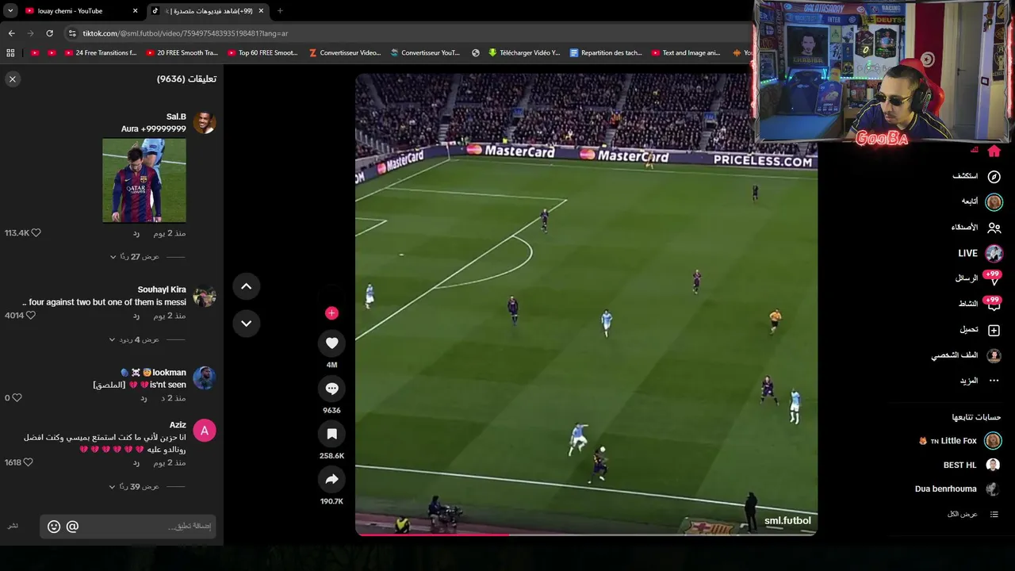Open '20 FREE Smooth Tra...' bookmark
The height and width of the screenshot is (571, 1015).
pos(182,53)
